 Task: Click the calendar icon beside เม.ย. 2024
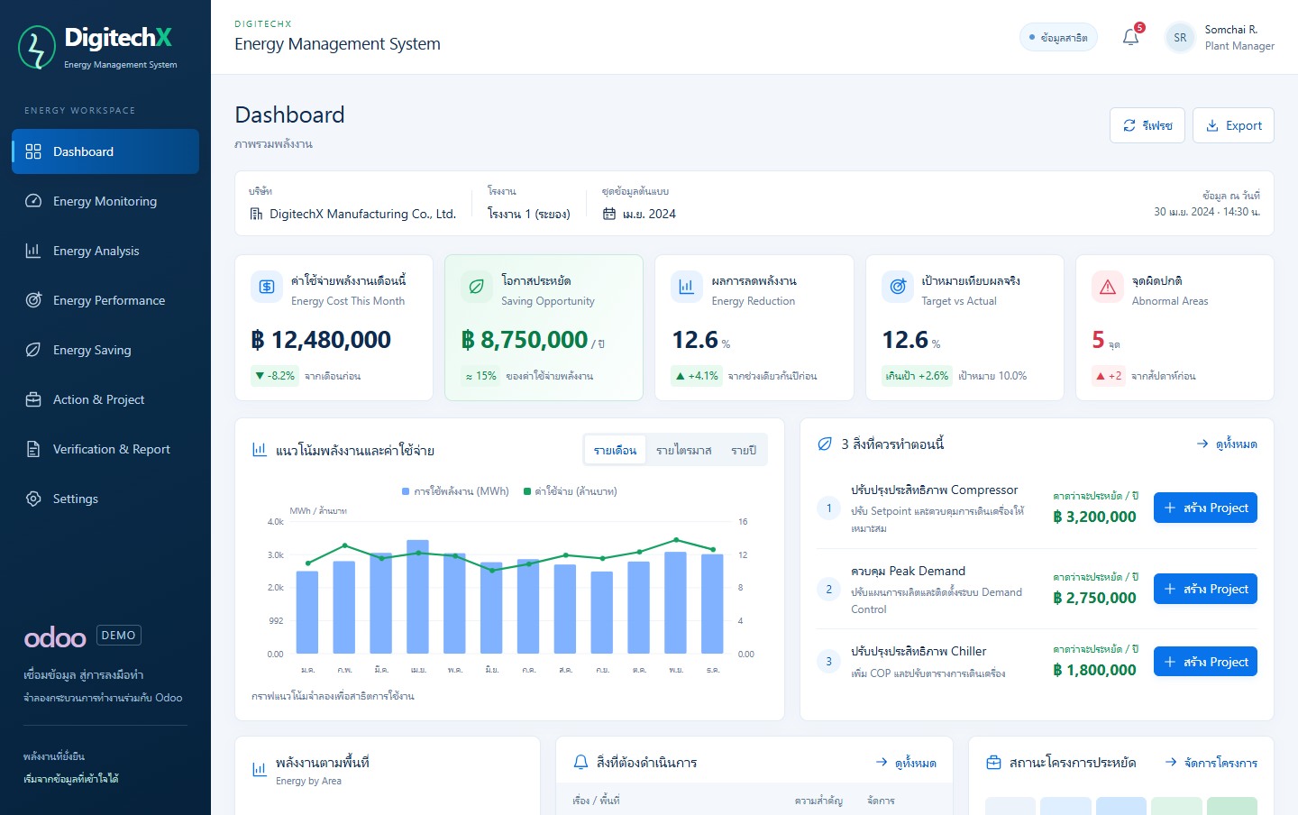click(x=609, y=214)
